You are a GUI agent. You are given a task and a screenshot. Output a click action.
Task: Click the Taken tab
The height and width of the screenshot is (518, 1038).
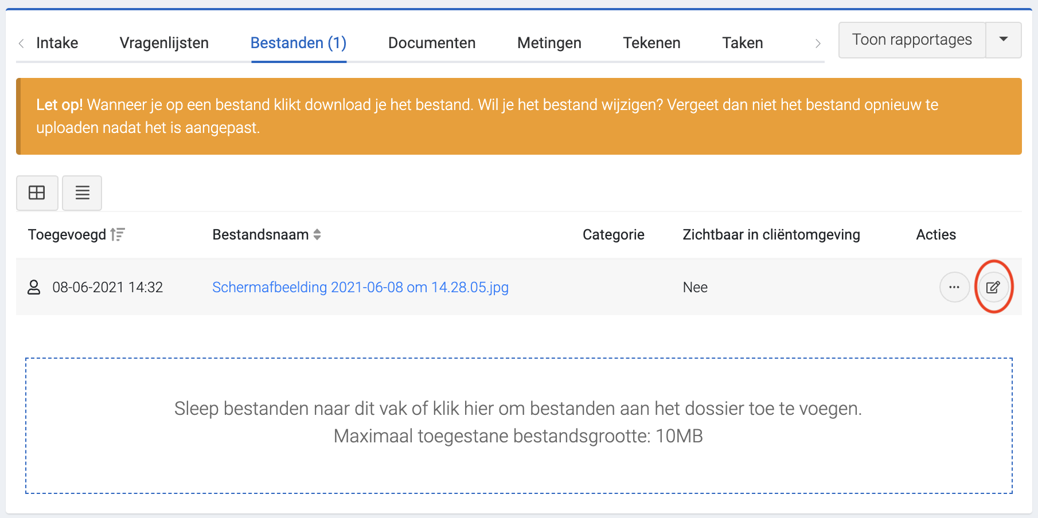click(742, 42)
